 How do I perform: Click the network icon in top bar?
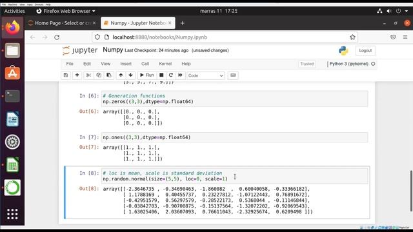[x=379, y=11]
